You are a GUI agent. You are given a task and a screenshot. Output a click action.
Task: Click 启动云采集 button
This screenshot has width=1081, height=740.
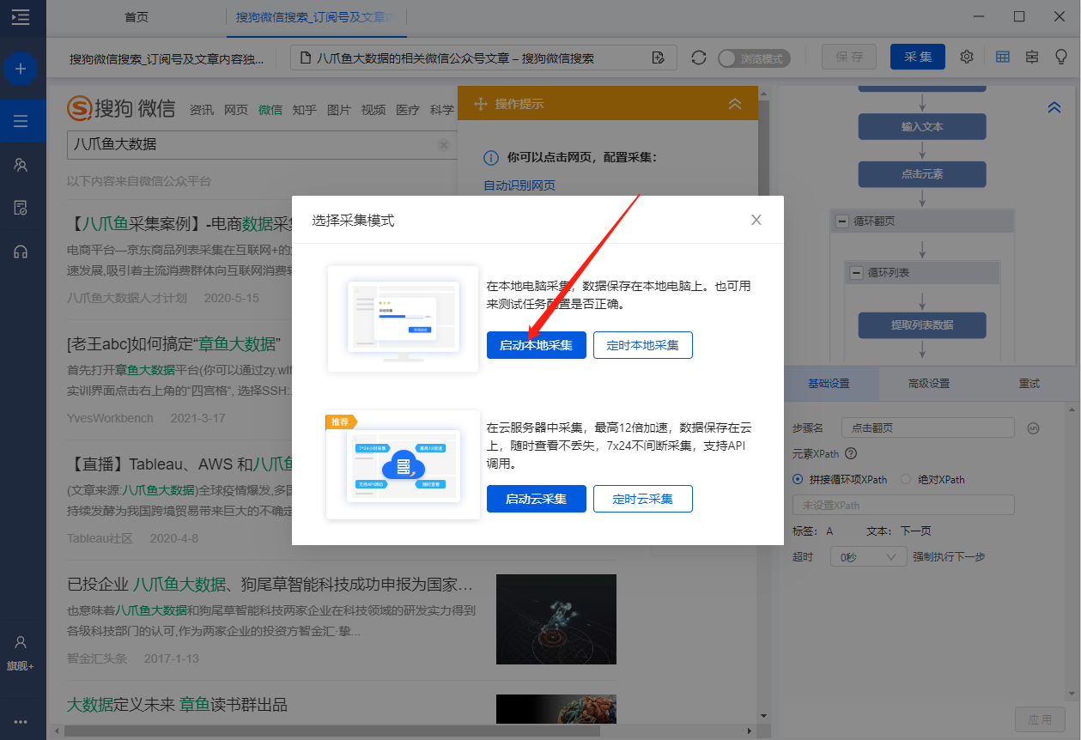coord(537,499)
